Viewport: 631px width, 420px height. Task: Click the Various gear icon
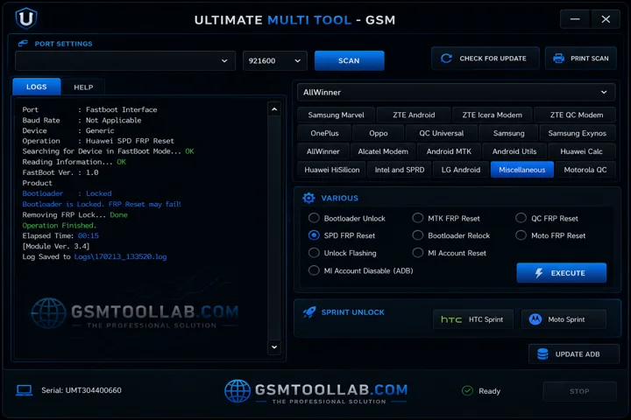coord(308,198)
